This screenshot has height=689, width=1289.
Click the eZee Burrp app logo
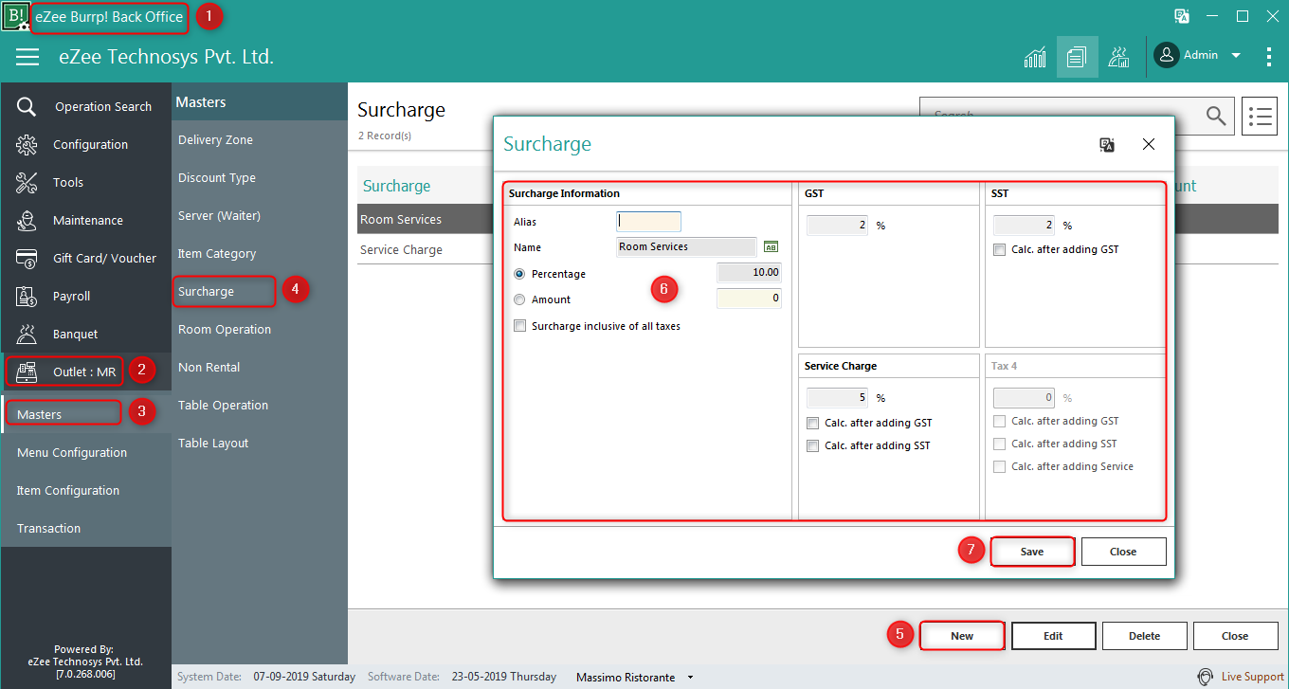15,16
